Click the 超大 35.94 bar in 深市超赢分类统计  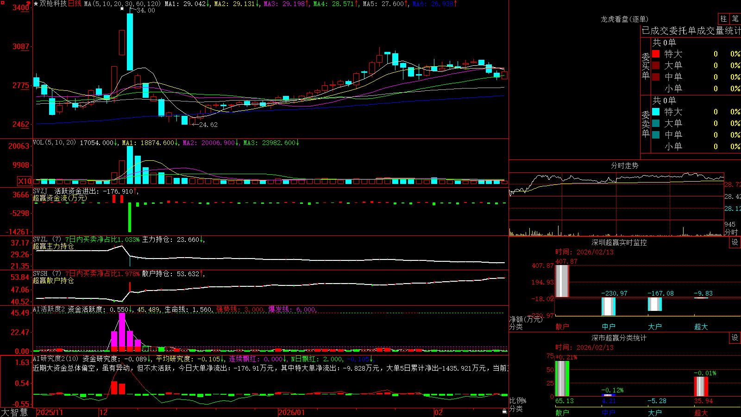(x=701, y=386)
